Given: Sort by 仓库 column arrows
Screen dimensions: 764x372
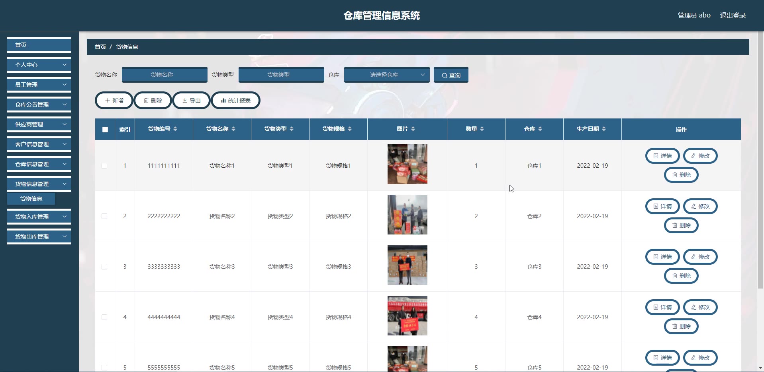Looking at the screenshot, I should (540, 129).
